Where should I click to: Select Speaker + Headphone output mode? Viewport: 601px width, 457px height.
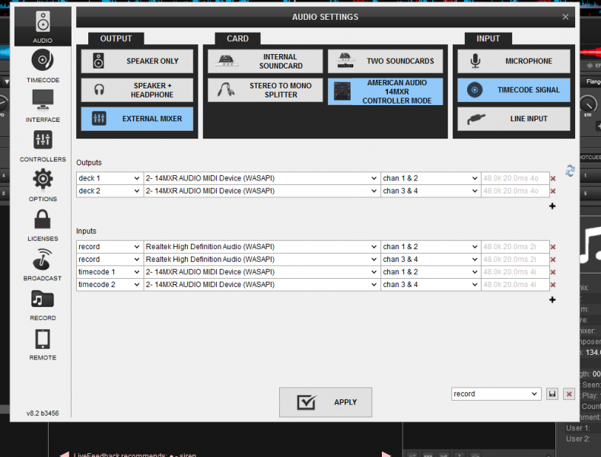tap(137, 90)
